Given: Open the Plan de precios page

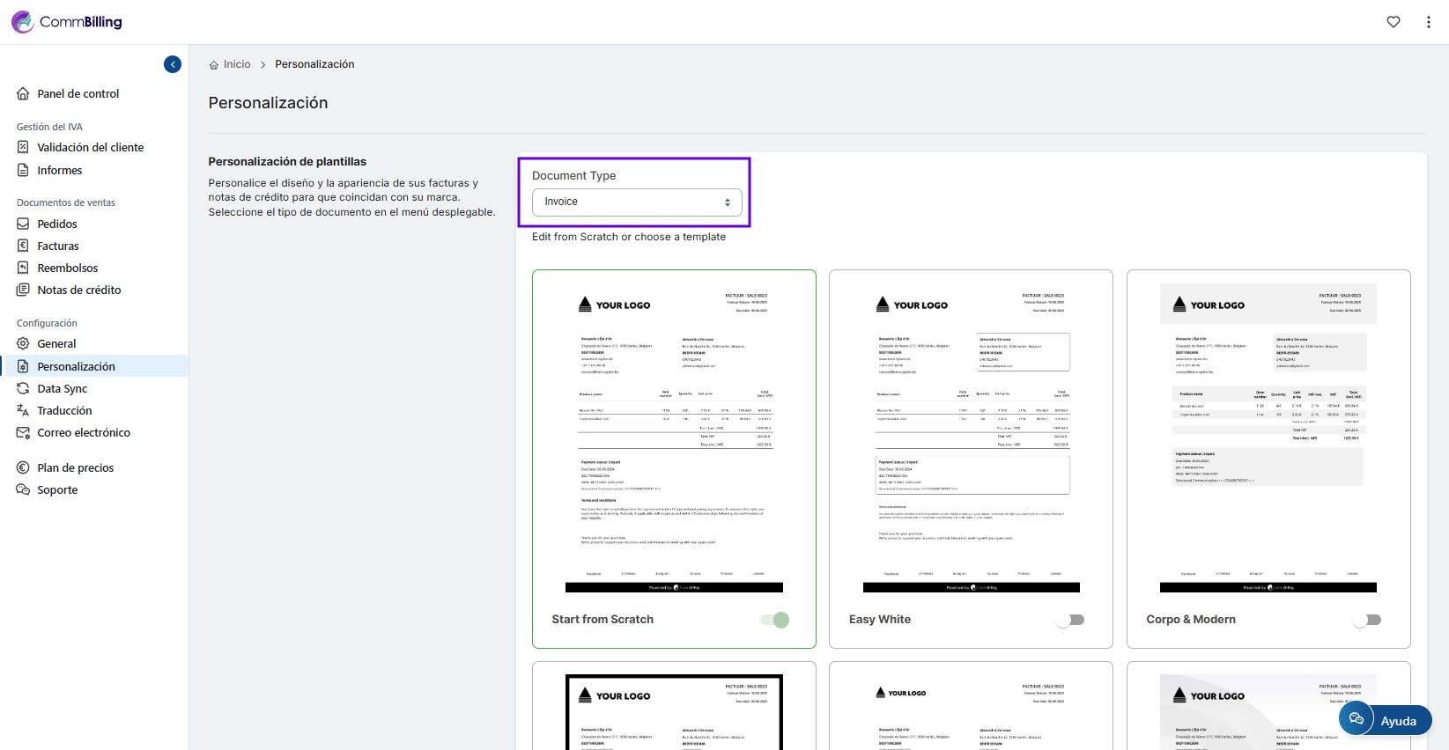Looking at the screenshot, I should 75,467.
